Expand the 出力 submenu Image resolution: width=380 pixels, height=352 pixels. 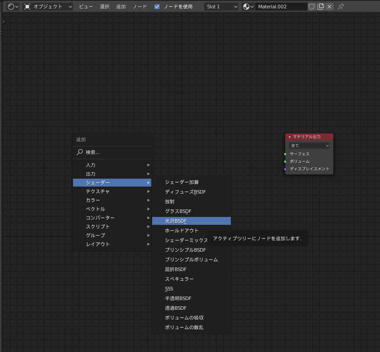112,174
